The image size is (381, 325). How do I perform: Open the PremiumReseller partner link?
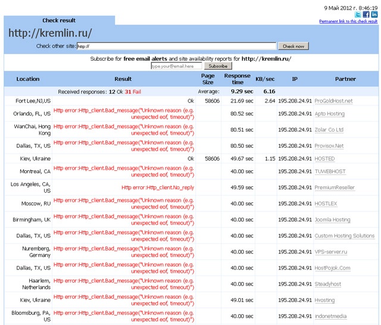(x=334, y=187)
